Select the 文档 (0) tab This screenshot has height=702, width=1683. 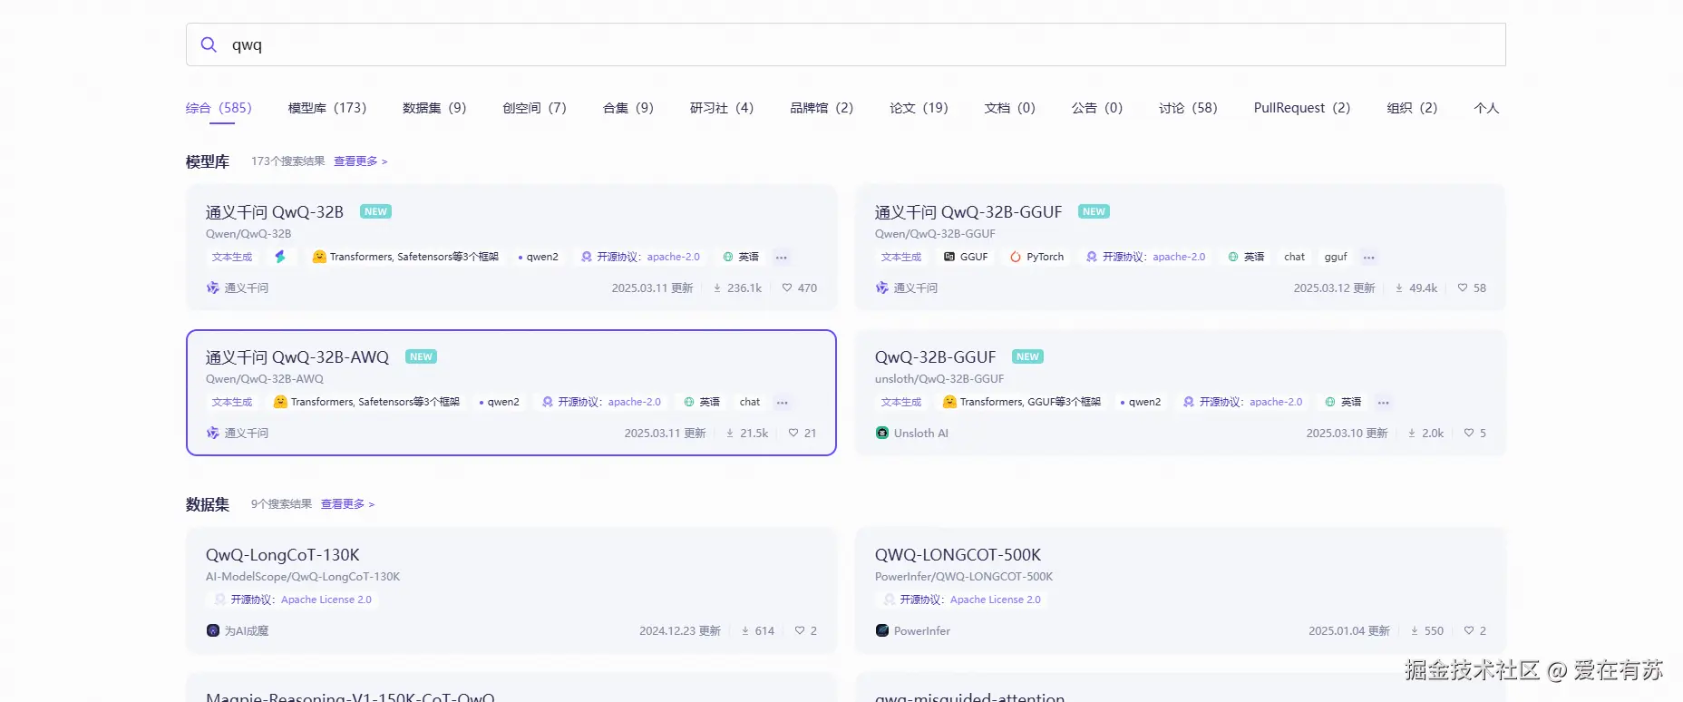coord(1009,108)
